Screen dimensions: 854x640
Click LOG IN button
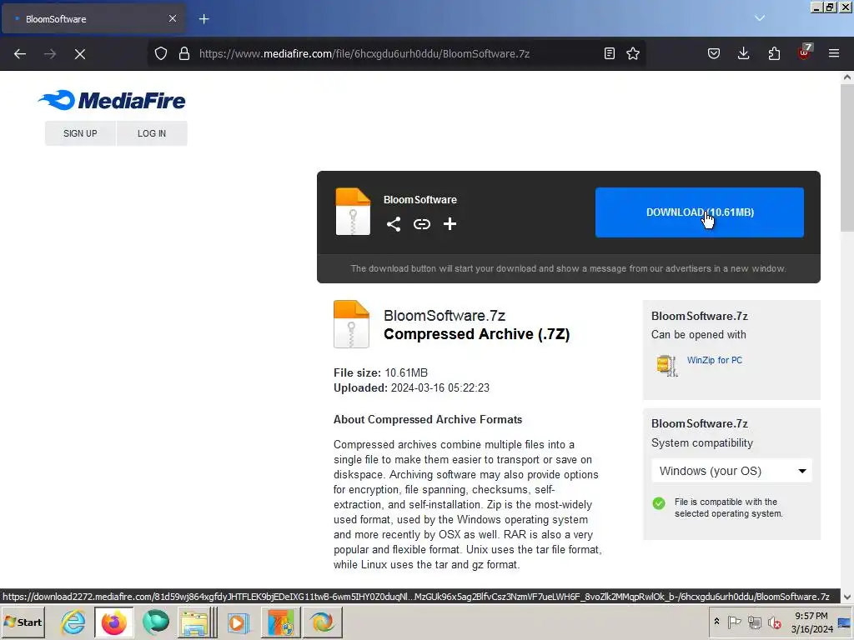[152, 133]
